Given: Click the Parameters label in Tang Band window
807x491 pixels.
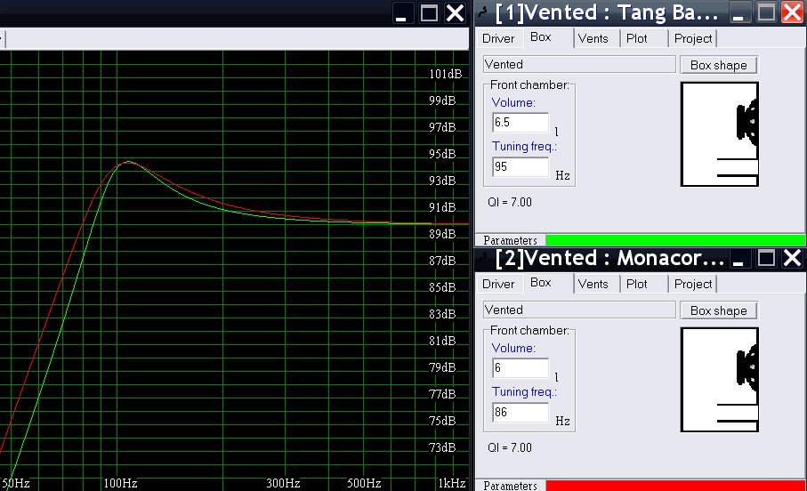Looking at the screenshot, I should click(510, 240).
